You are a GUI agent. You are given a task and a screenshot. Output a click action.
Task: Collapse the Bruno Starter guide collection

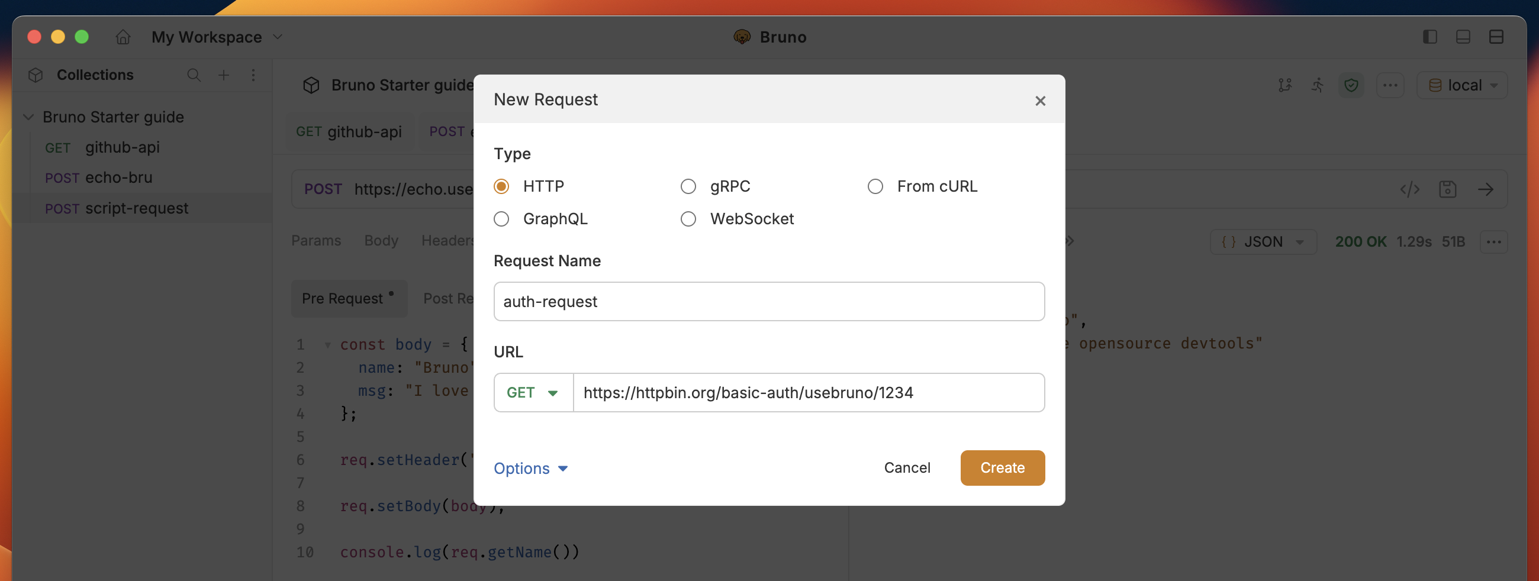click(28, 117)
